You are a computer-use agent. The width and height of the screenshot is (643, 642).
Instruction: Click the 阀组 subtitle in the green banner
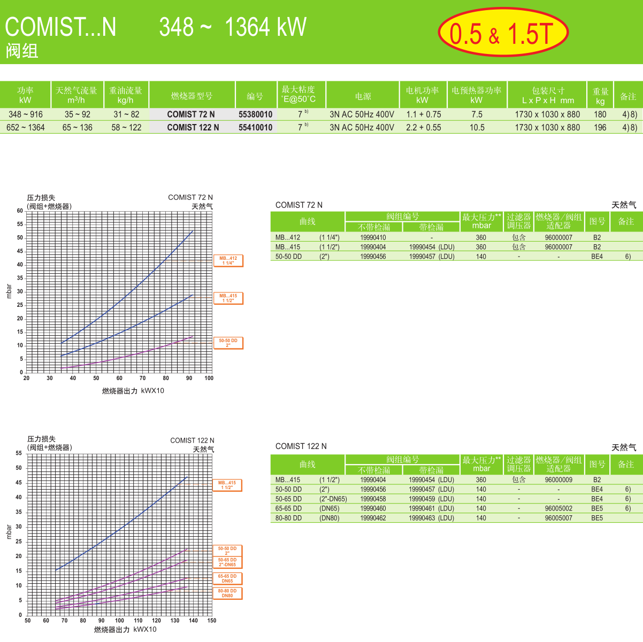(x=22, y=51)
